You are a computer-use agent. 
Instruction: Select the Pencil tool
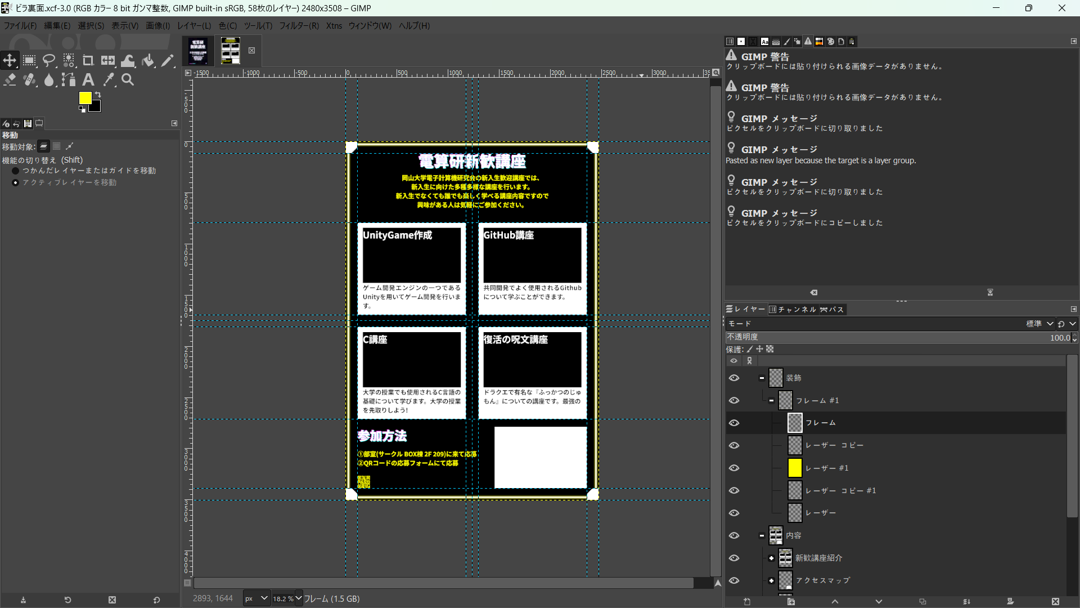click(x=168, y=60)
